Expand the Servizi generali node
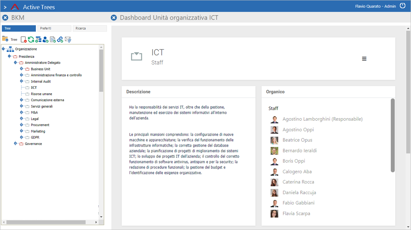This screenshot has width=411, height=230. click(21, 106)
